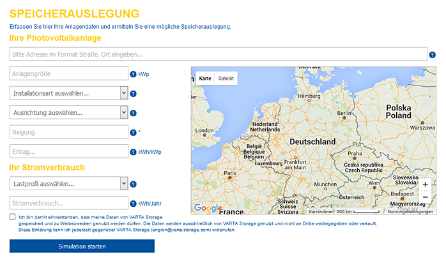Screen dimensions: 446x263
Task: Click the Deutschland label on the map
Action: point(312,142)
